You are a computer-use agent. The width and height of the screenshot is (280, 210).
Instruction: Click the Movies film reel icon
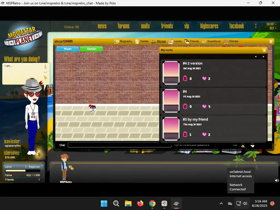click(154, 42)
